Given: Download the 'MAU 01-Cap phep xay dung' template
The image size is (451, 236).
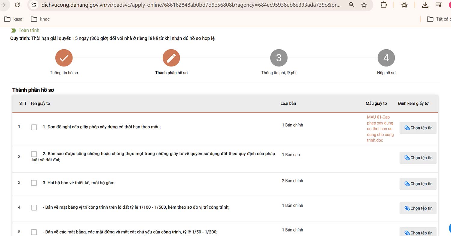Looking at the screenshot, I should (380, 129).
